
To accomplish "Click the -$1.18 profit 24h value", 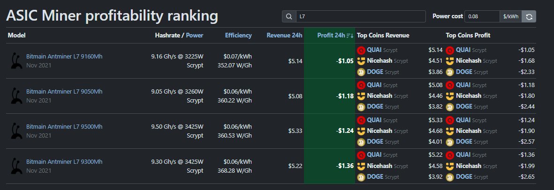I will click(x=345, y=96).
